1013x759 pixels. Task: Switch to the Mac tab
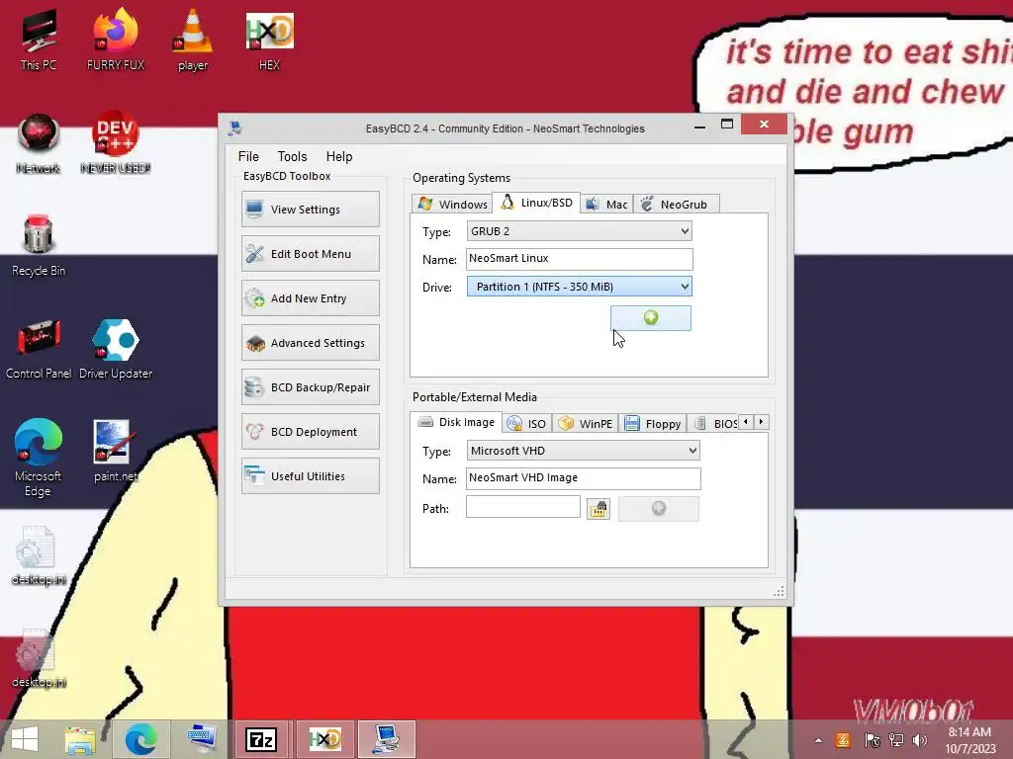point(606,204)
